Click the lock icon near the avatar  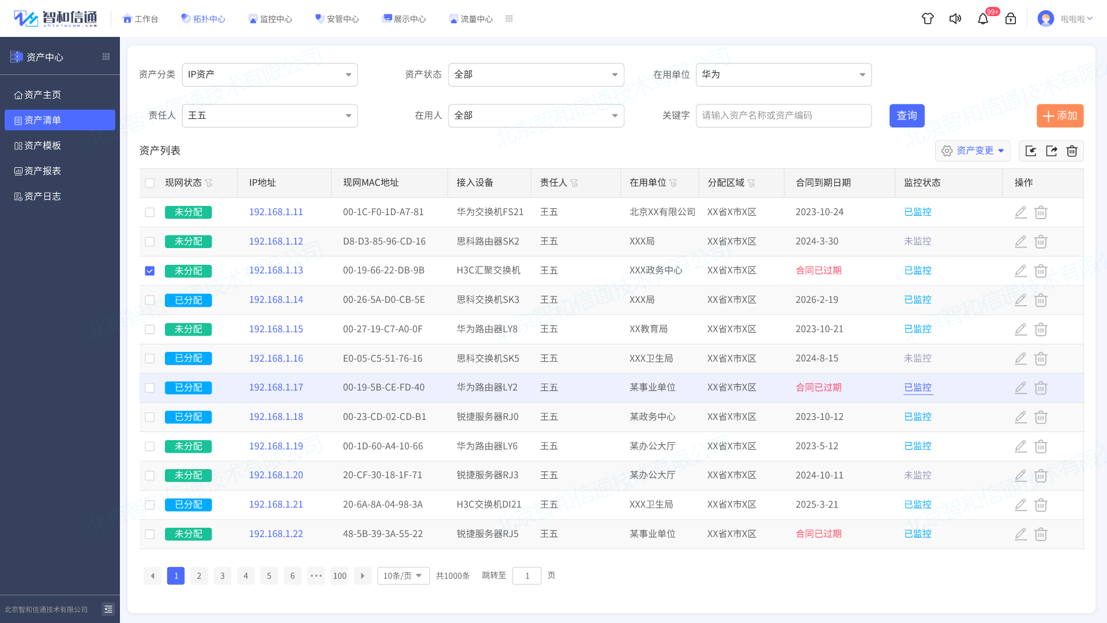tap(1011, 18)
